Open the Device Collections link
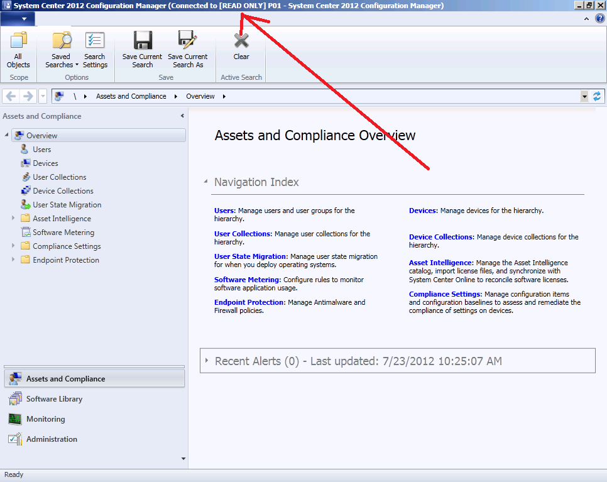Viewport: 607px width, 482px height. [x=441, y=237]
